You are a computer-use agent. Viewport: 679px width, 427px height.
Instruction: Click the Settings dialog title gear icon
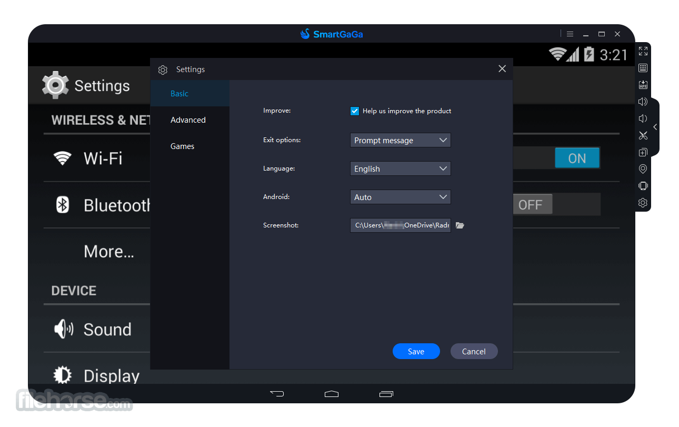pos(163,69)
